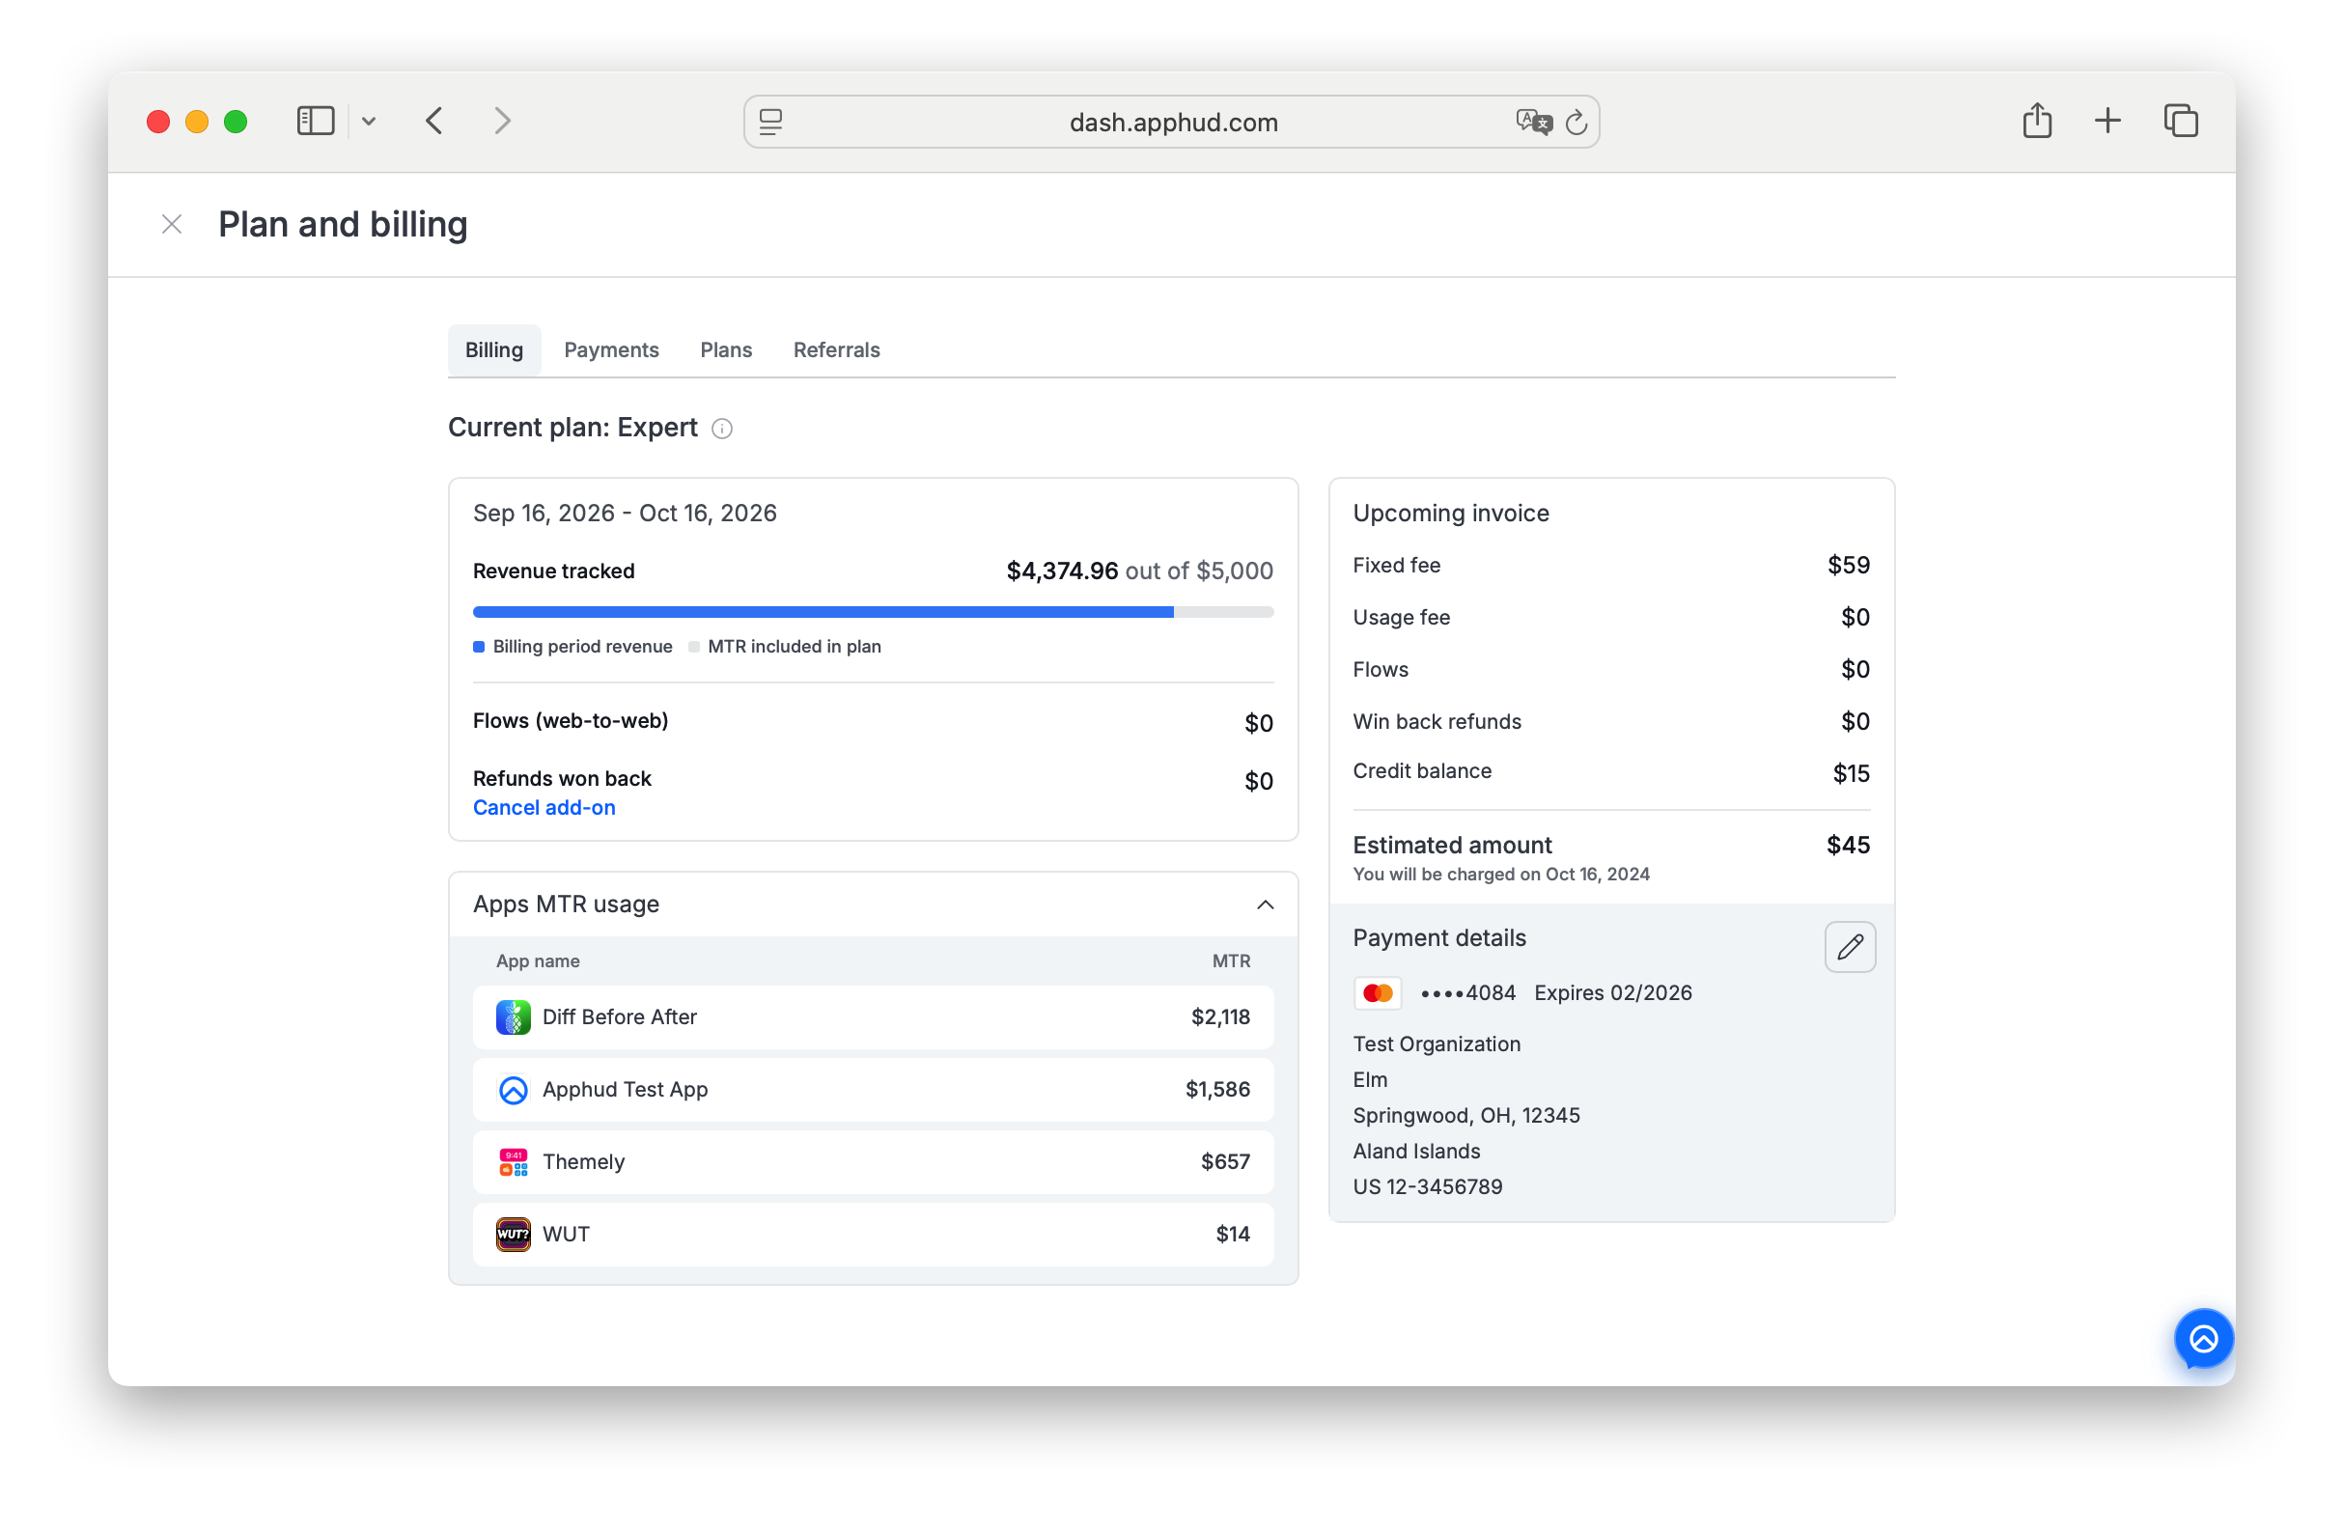Viewport: 2344px width, 1531px height.
Task: Click the page reader icon in address bar
Action: click(770, 122)
